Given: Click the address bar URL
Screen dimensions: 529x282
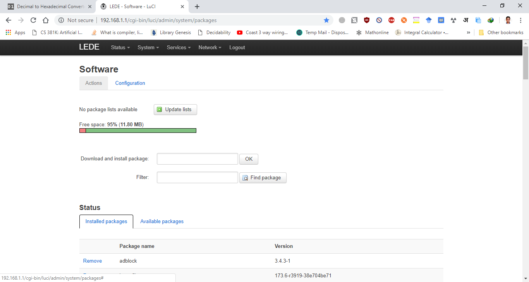Looking at the screenshot, I should (x=158, y=20).
